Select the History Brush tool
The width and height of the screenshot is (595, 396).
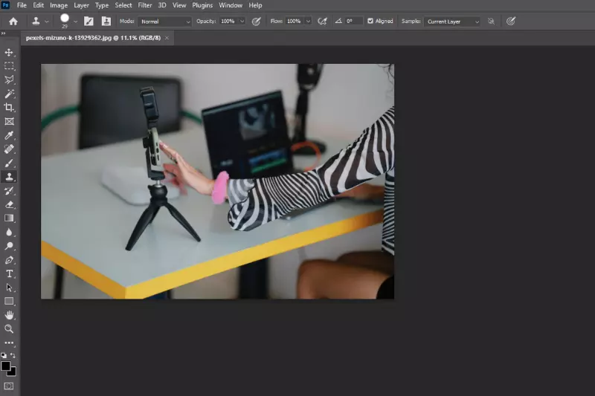point(9,191)
